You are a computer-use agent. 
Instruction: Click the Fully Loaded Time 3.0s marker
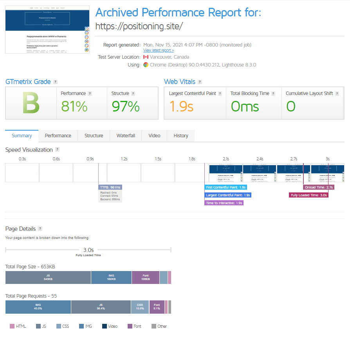tap(309, 195)
